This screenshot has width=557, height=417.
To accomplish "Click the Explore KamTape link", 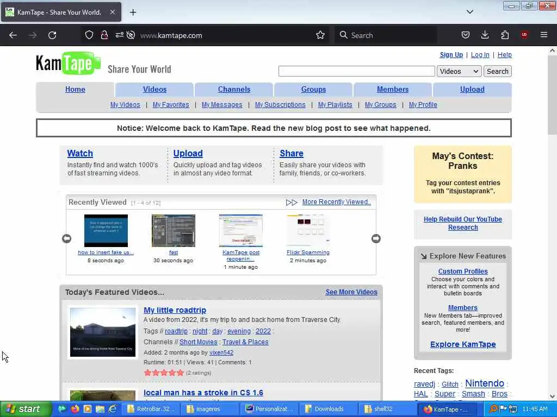I will 463,344.
